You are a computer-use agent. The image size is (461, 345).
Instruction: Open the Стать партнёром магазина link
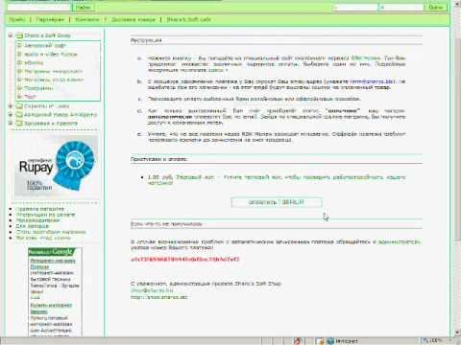point(51,232)
